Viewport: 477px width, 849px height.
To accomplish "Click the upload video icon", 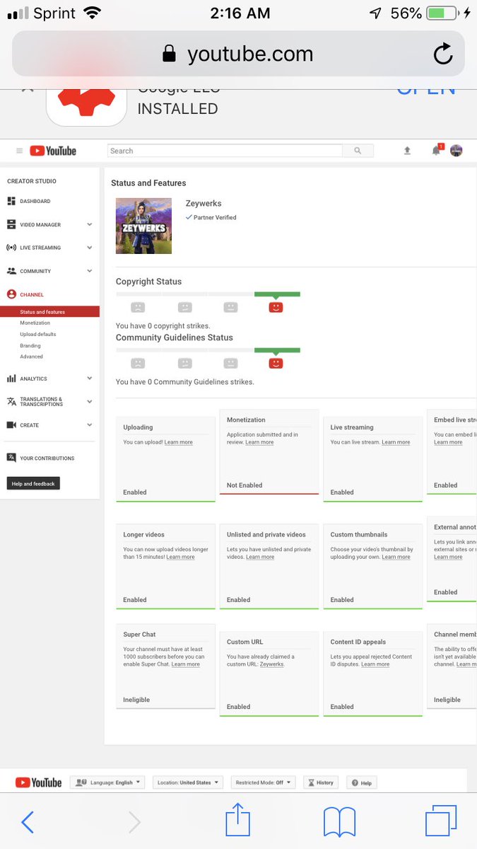I will 407,151.
